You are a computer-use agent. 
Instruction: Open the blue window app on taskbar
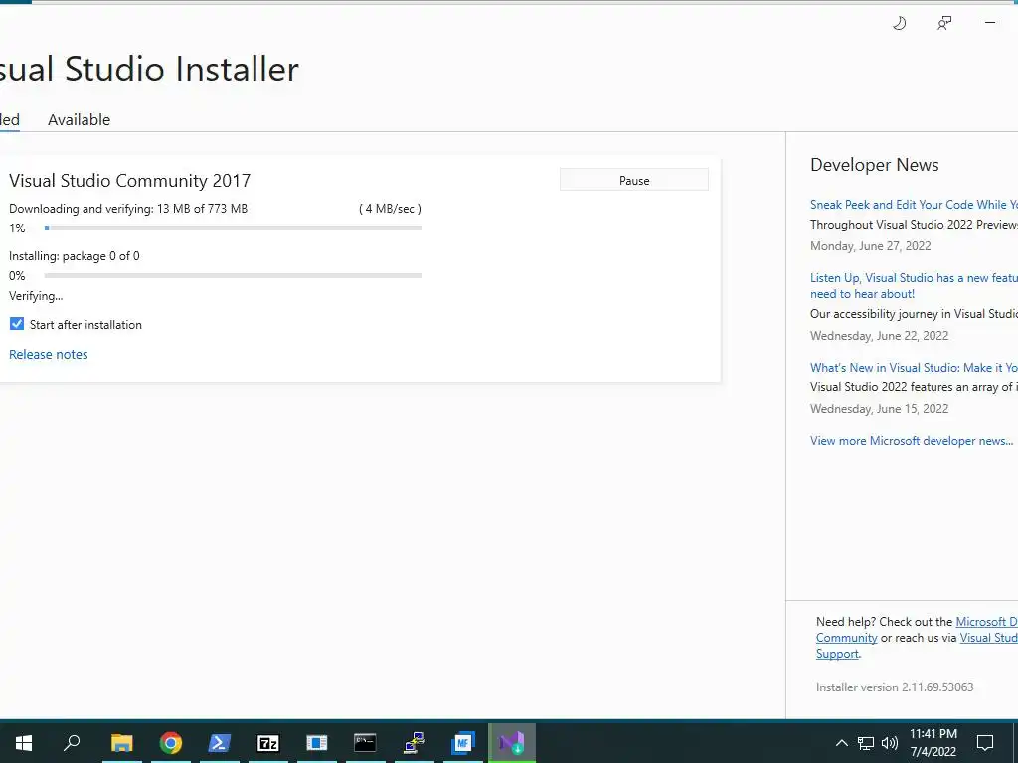[317, 743]
